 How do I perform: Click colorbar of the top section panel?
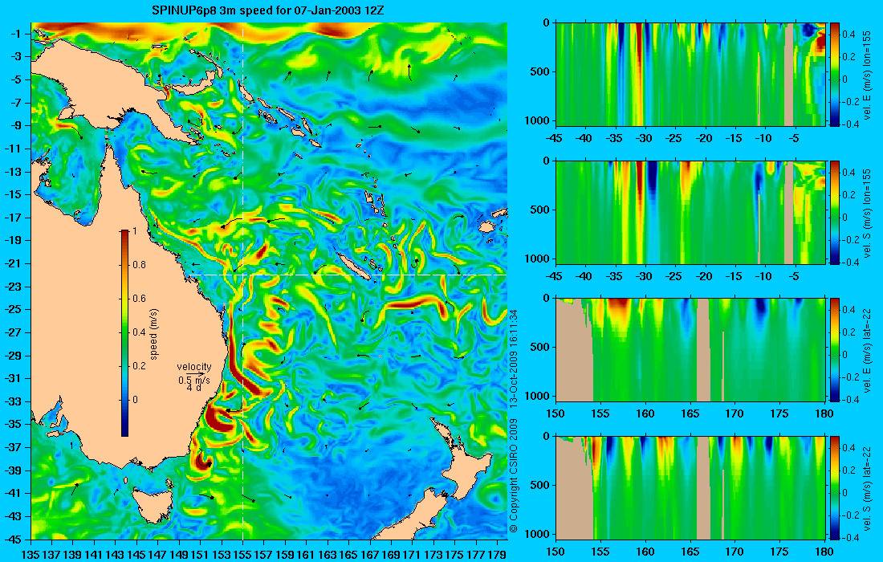click(835, 75)
